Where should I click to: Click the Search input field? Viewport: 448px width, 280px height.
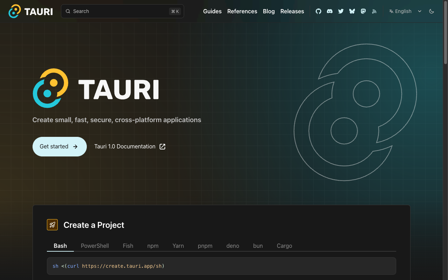[x=122, y=11]
